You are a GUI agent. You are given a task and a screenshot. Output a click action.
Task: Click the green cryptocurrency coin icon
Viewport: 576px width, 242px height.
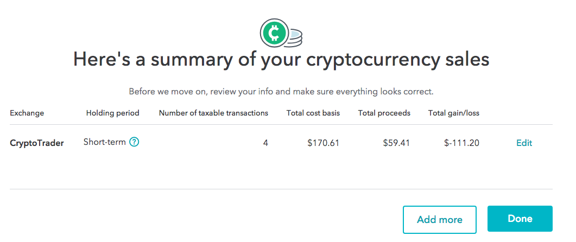pyautogui.click(x=275, y=33)
